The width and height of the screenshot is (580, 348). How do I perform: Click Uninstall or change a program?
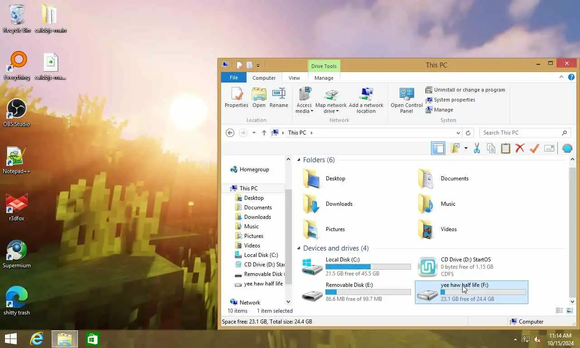pos(465,90)
